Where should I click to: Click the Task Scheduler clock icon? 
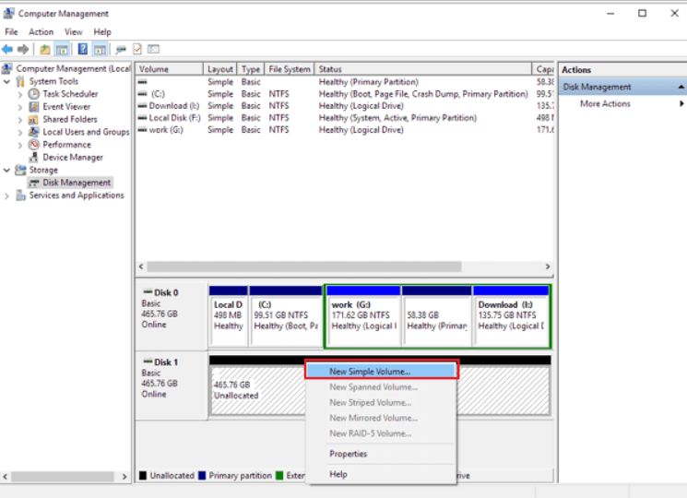tap(34, 94)
